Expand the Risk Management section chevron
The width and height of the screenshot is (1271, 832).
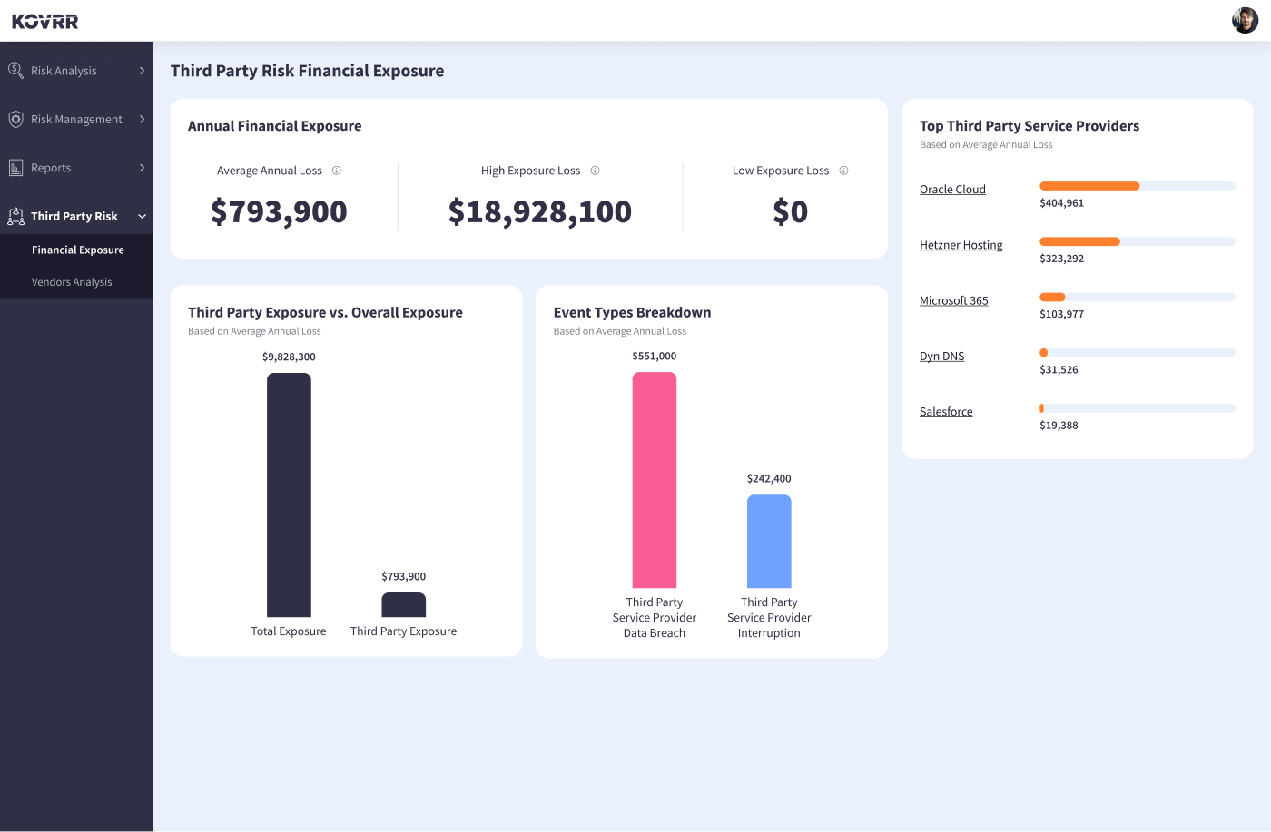coord(142,119)
